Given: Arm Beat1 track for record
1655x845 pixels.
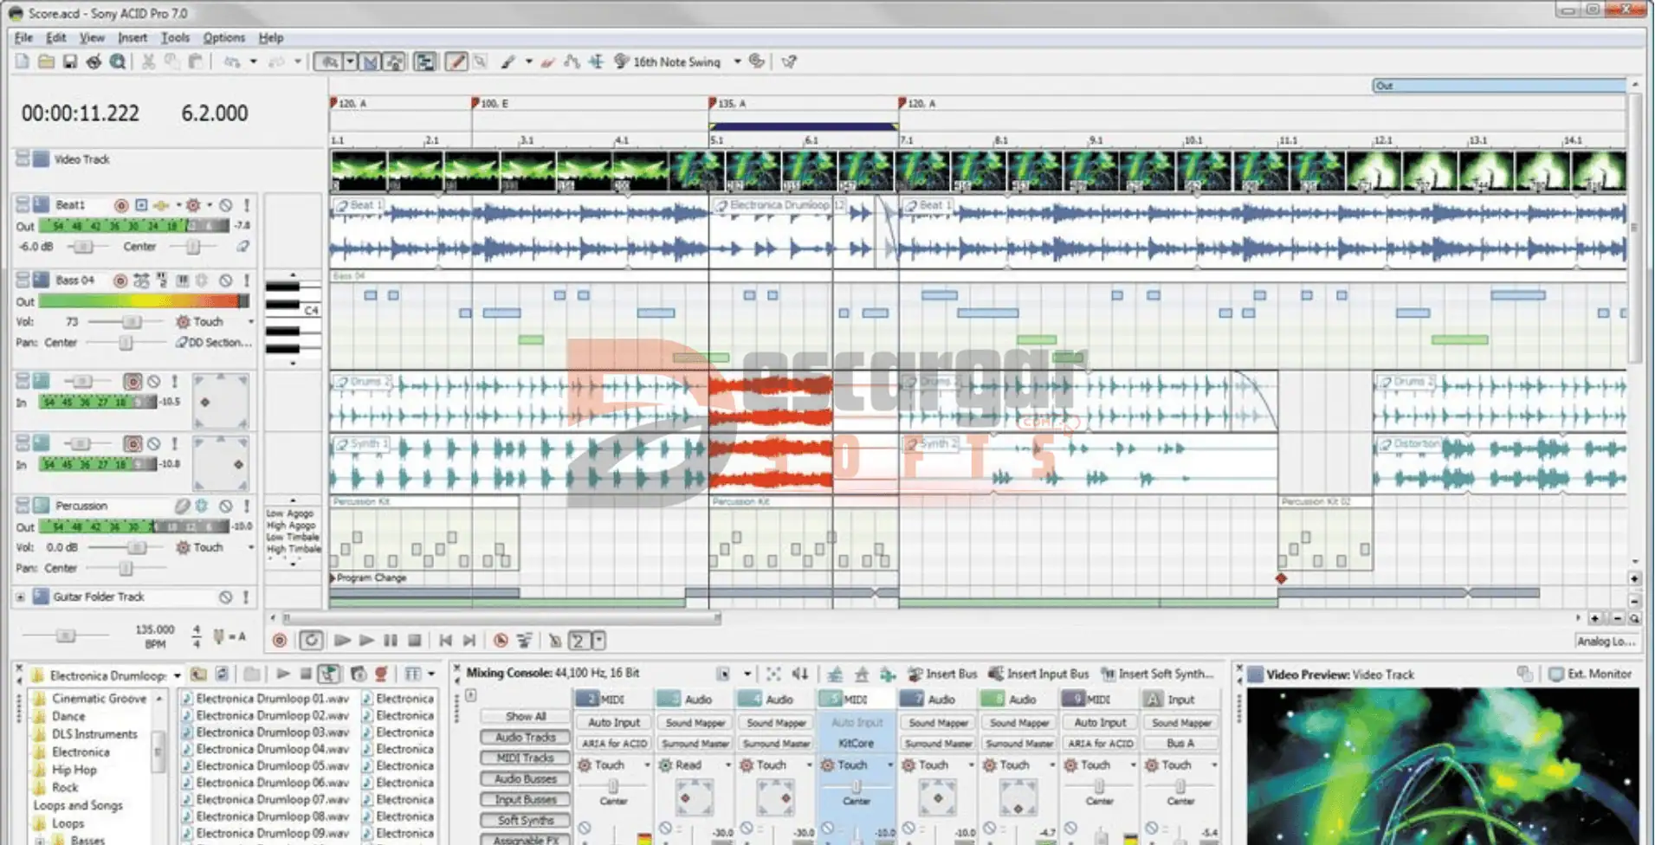Looking at the screenshot, I should (x=121, y=205).
